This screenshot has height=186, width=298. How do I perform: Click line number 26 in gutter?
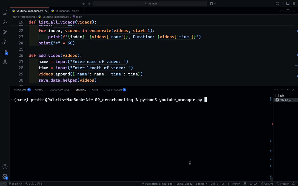(x=21, y=56)
